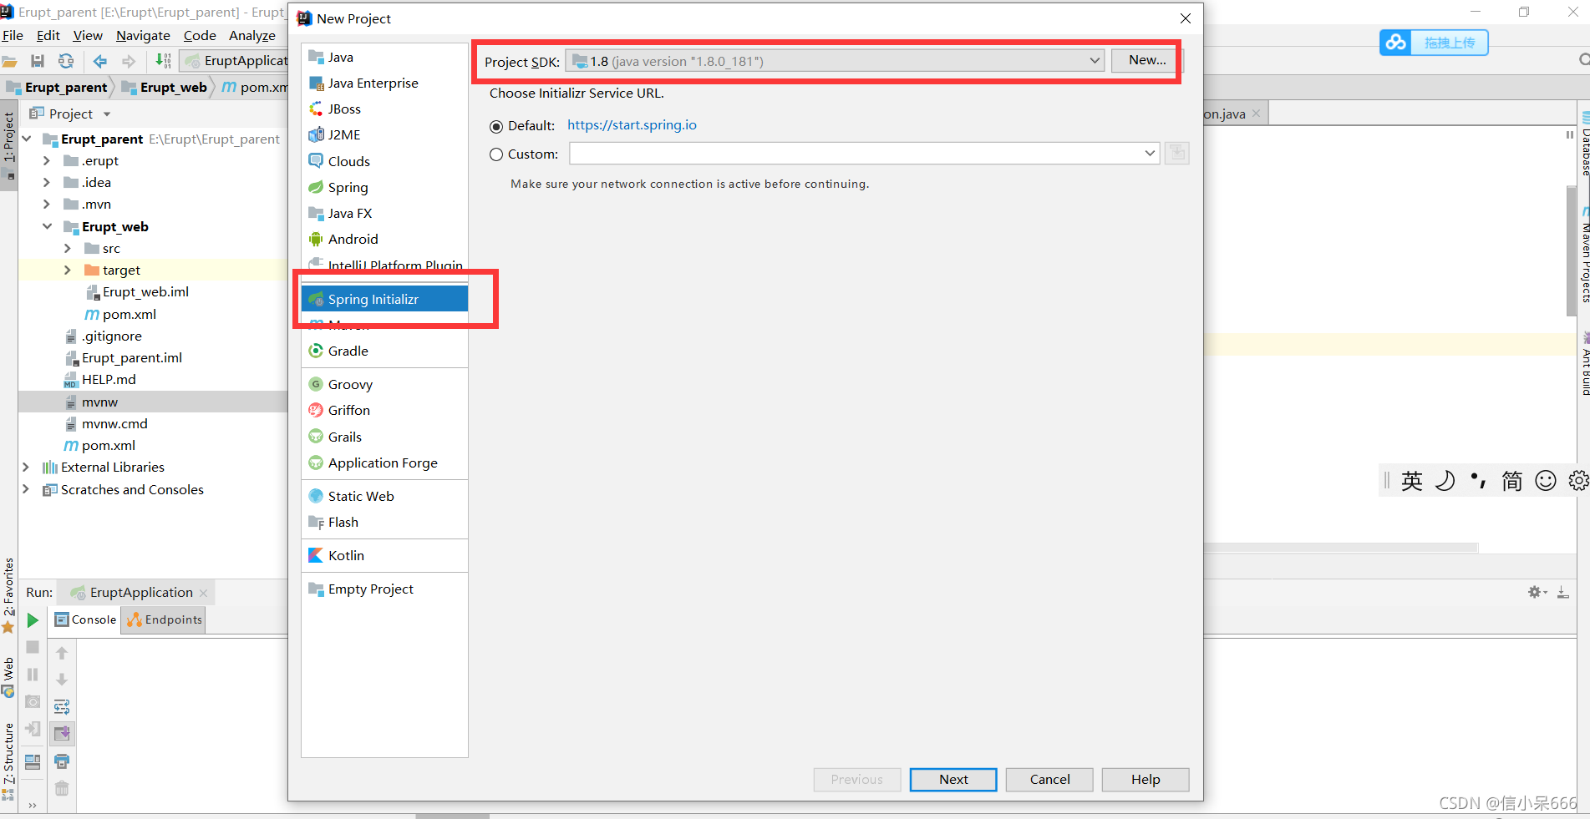Expand External Libraries node
Viewport: 1590px width, 819px height.
(26, 467)
